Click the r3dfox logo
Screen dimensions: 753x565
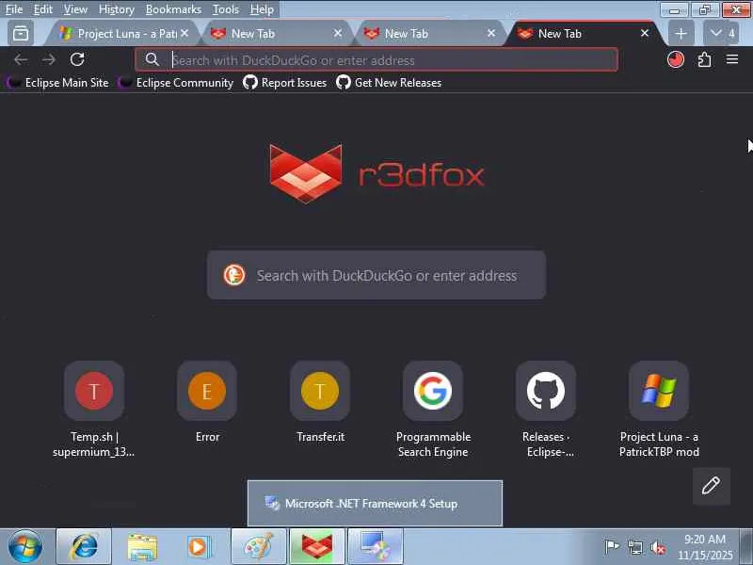(377, 174)
